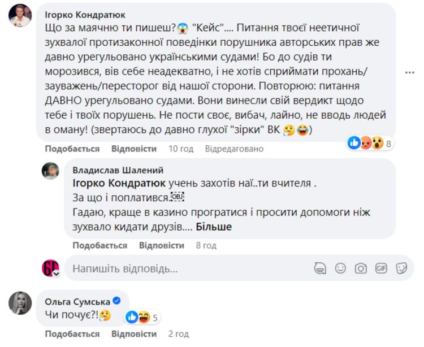Open avatar sticker picker in reply box
Image resolution: width=424 pixels, height=347 pixels.
(321, 268)
